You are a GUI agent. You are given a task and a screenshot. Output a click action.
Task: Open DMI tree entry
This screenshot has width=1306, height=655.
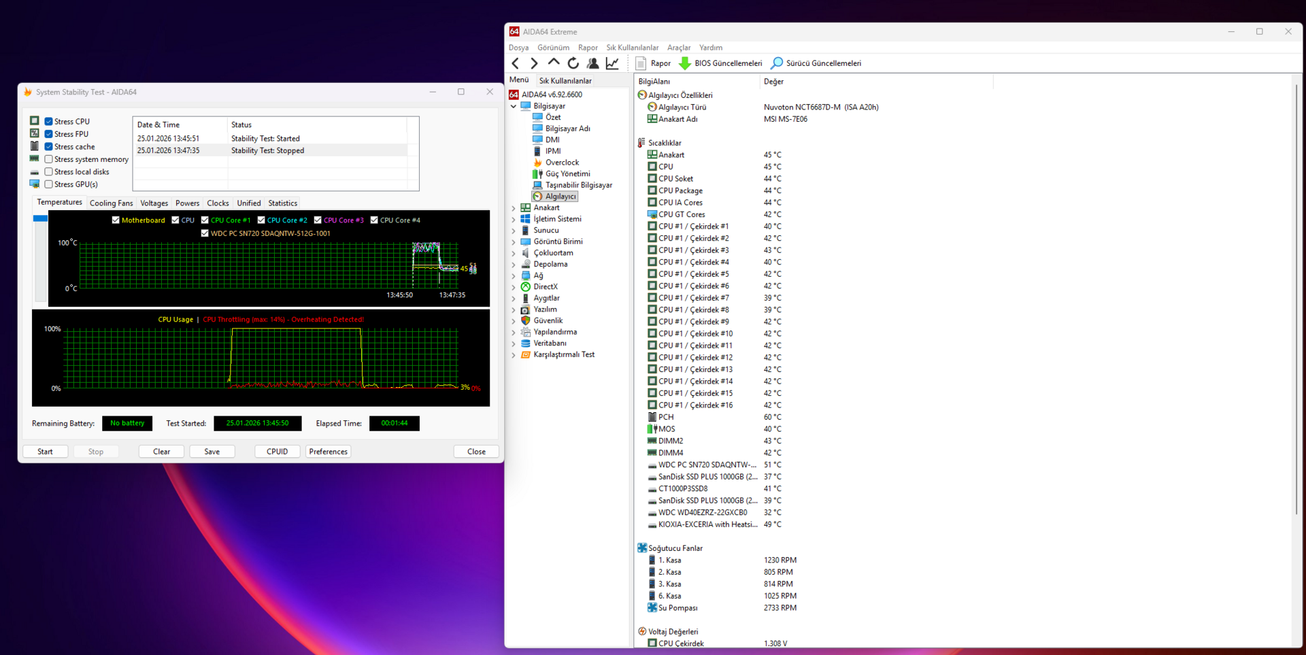pos(552,140)
